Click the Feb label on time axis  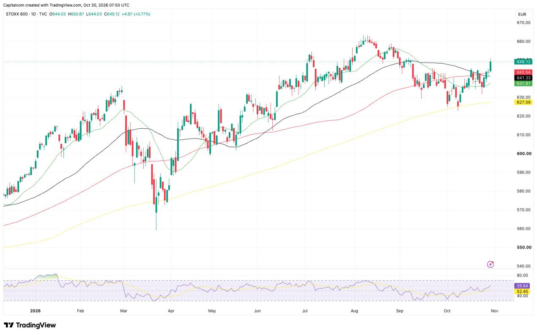pos(81,311)
